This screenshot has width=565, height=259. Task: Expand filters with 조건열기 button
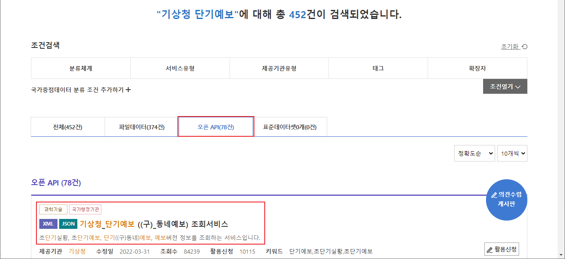point(505,86)
